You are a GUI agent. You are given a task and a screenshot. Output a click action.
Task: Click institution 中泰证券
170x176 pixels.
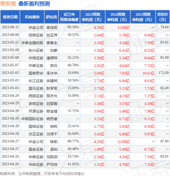click(36, 66)
